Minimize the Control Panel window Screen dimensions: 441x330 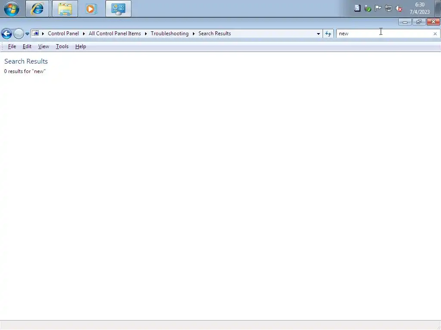pos(405,22)
